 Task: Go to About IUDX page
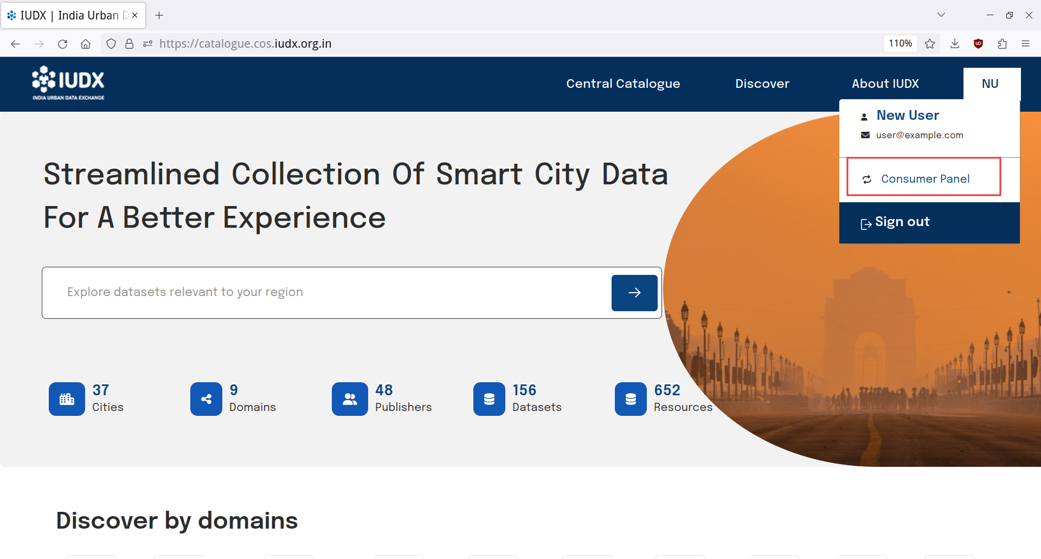pyautogui.click(x=885, y=83)
